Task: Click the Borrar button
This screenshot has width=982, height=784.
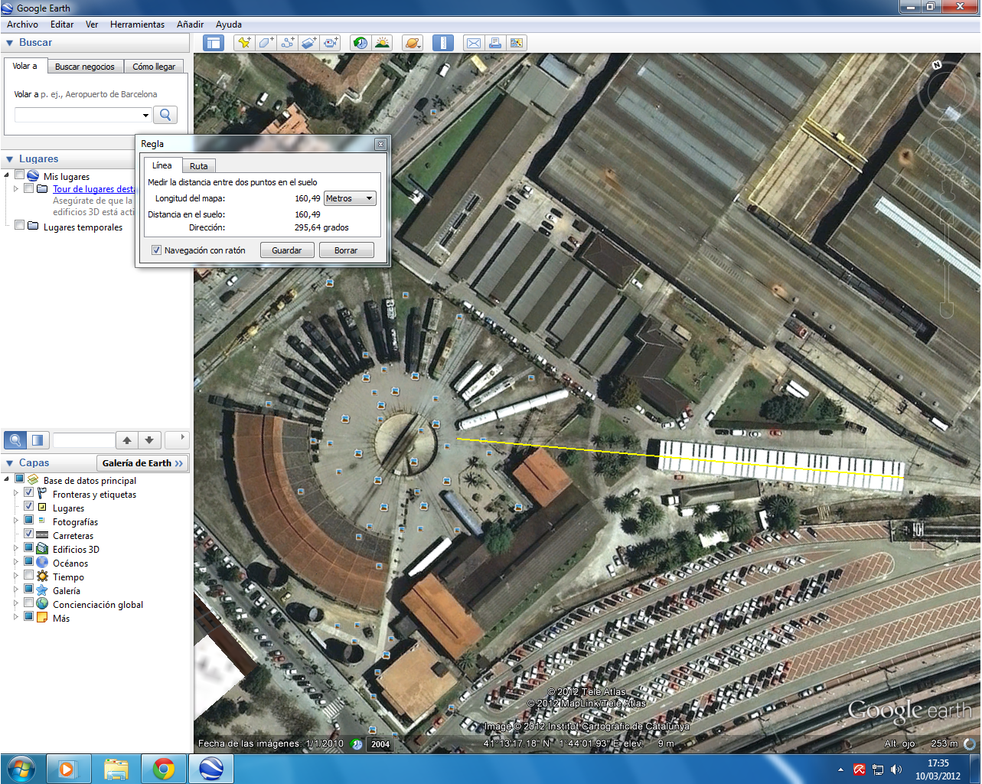Action: click(346, 250)
